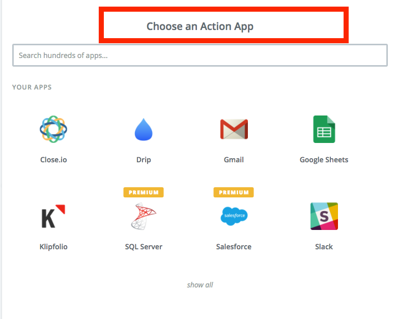The image size is (396, 319).
Task: Select the Google Sheets icon
Action: point(324,129)
